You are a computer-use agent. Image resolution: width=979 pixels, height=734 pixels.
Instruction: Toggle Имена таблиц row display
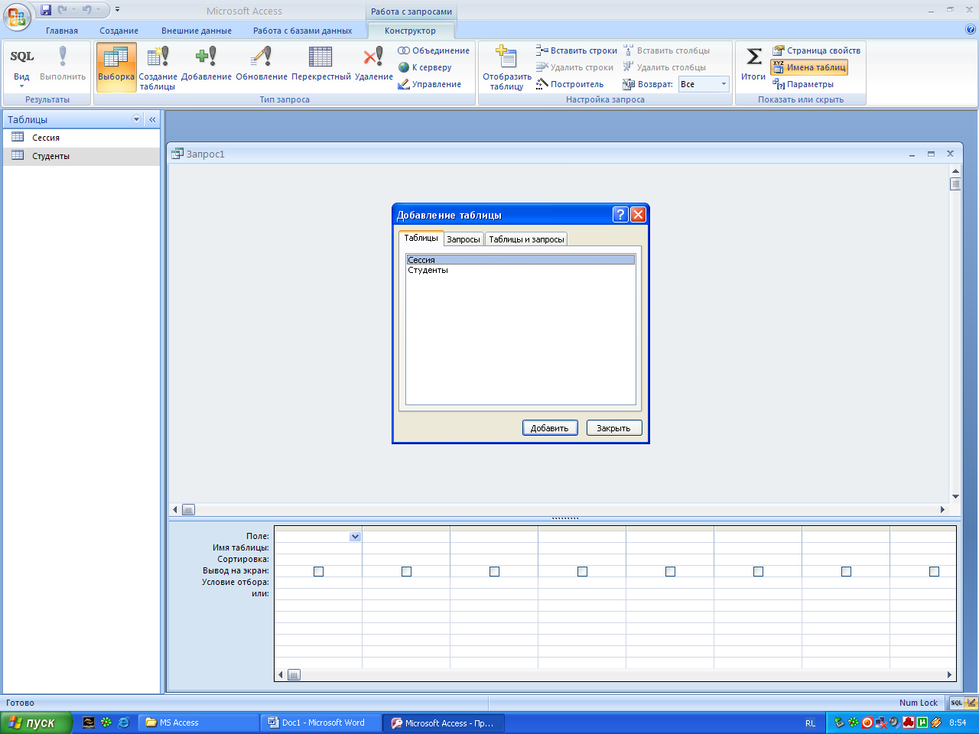point(809,67)
